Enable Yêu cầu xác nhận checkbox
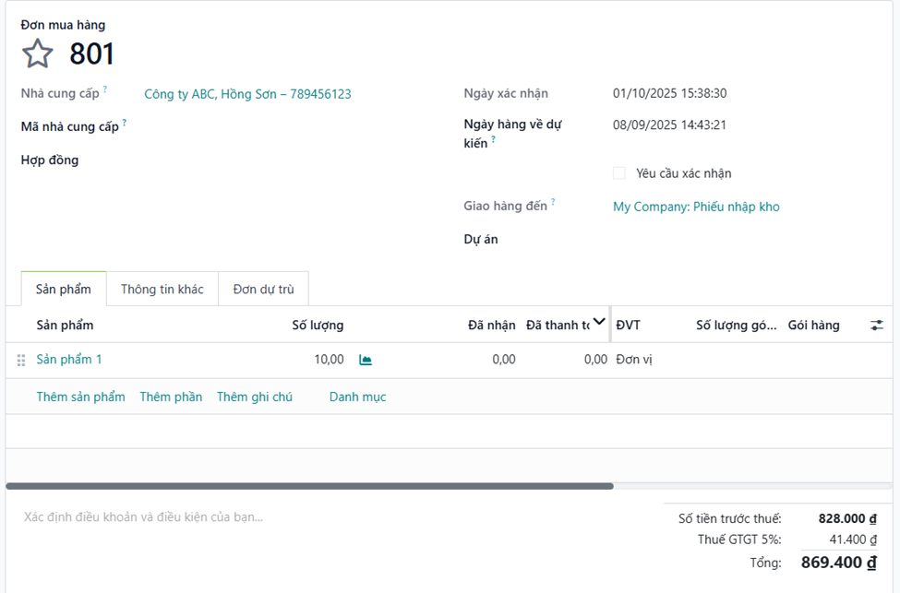 pyautogui.click(x=619, y=173)
